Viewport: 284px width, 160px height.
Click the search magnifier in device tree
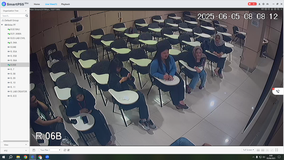pos(27,16)
